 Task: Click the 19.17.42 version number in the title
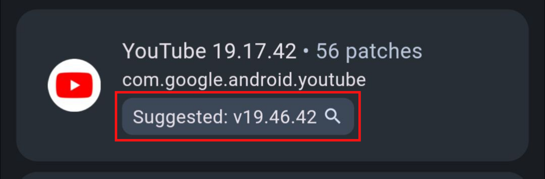254,51
